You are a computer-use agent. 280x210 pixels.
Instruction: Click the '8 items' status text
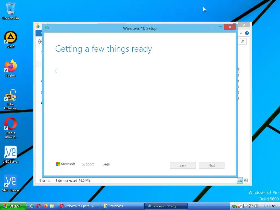coord(45,180)
